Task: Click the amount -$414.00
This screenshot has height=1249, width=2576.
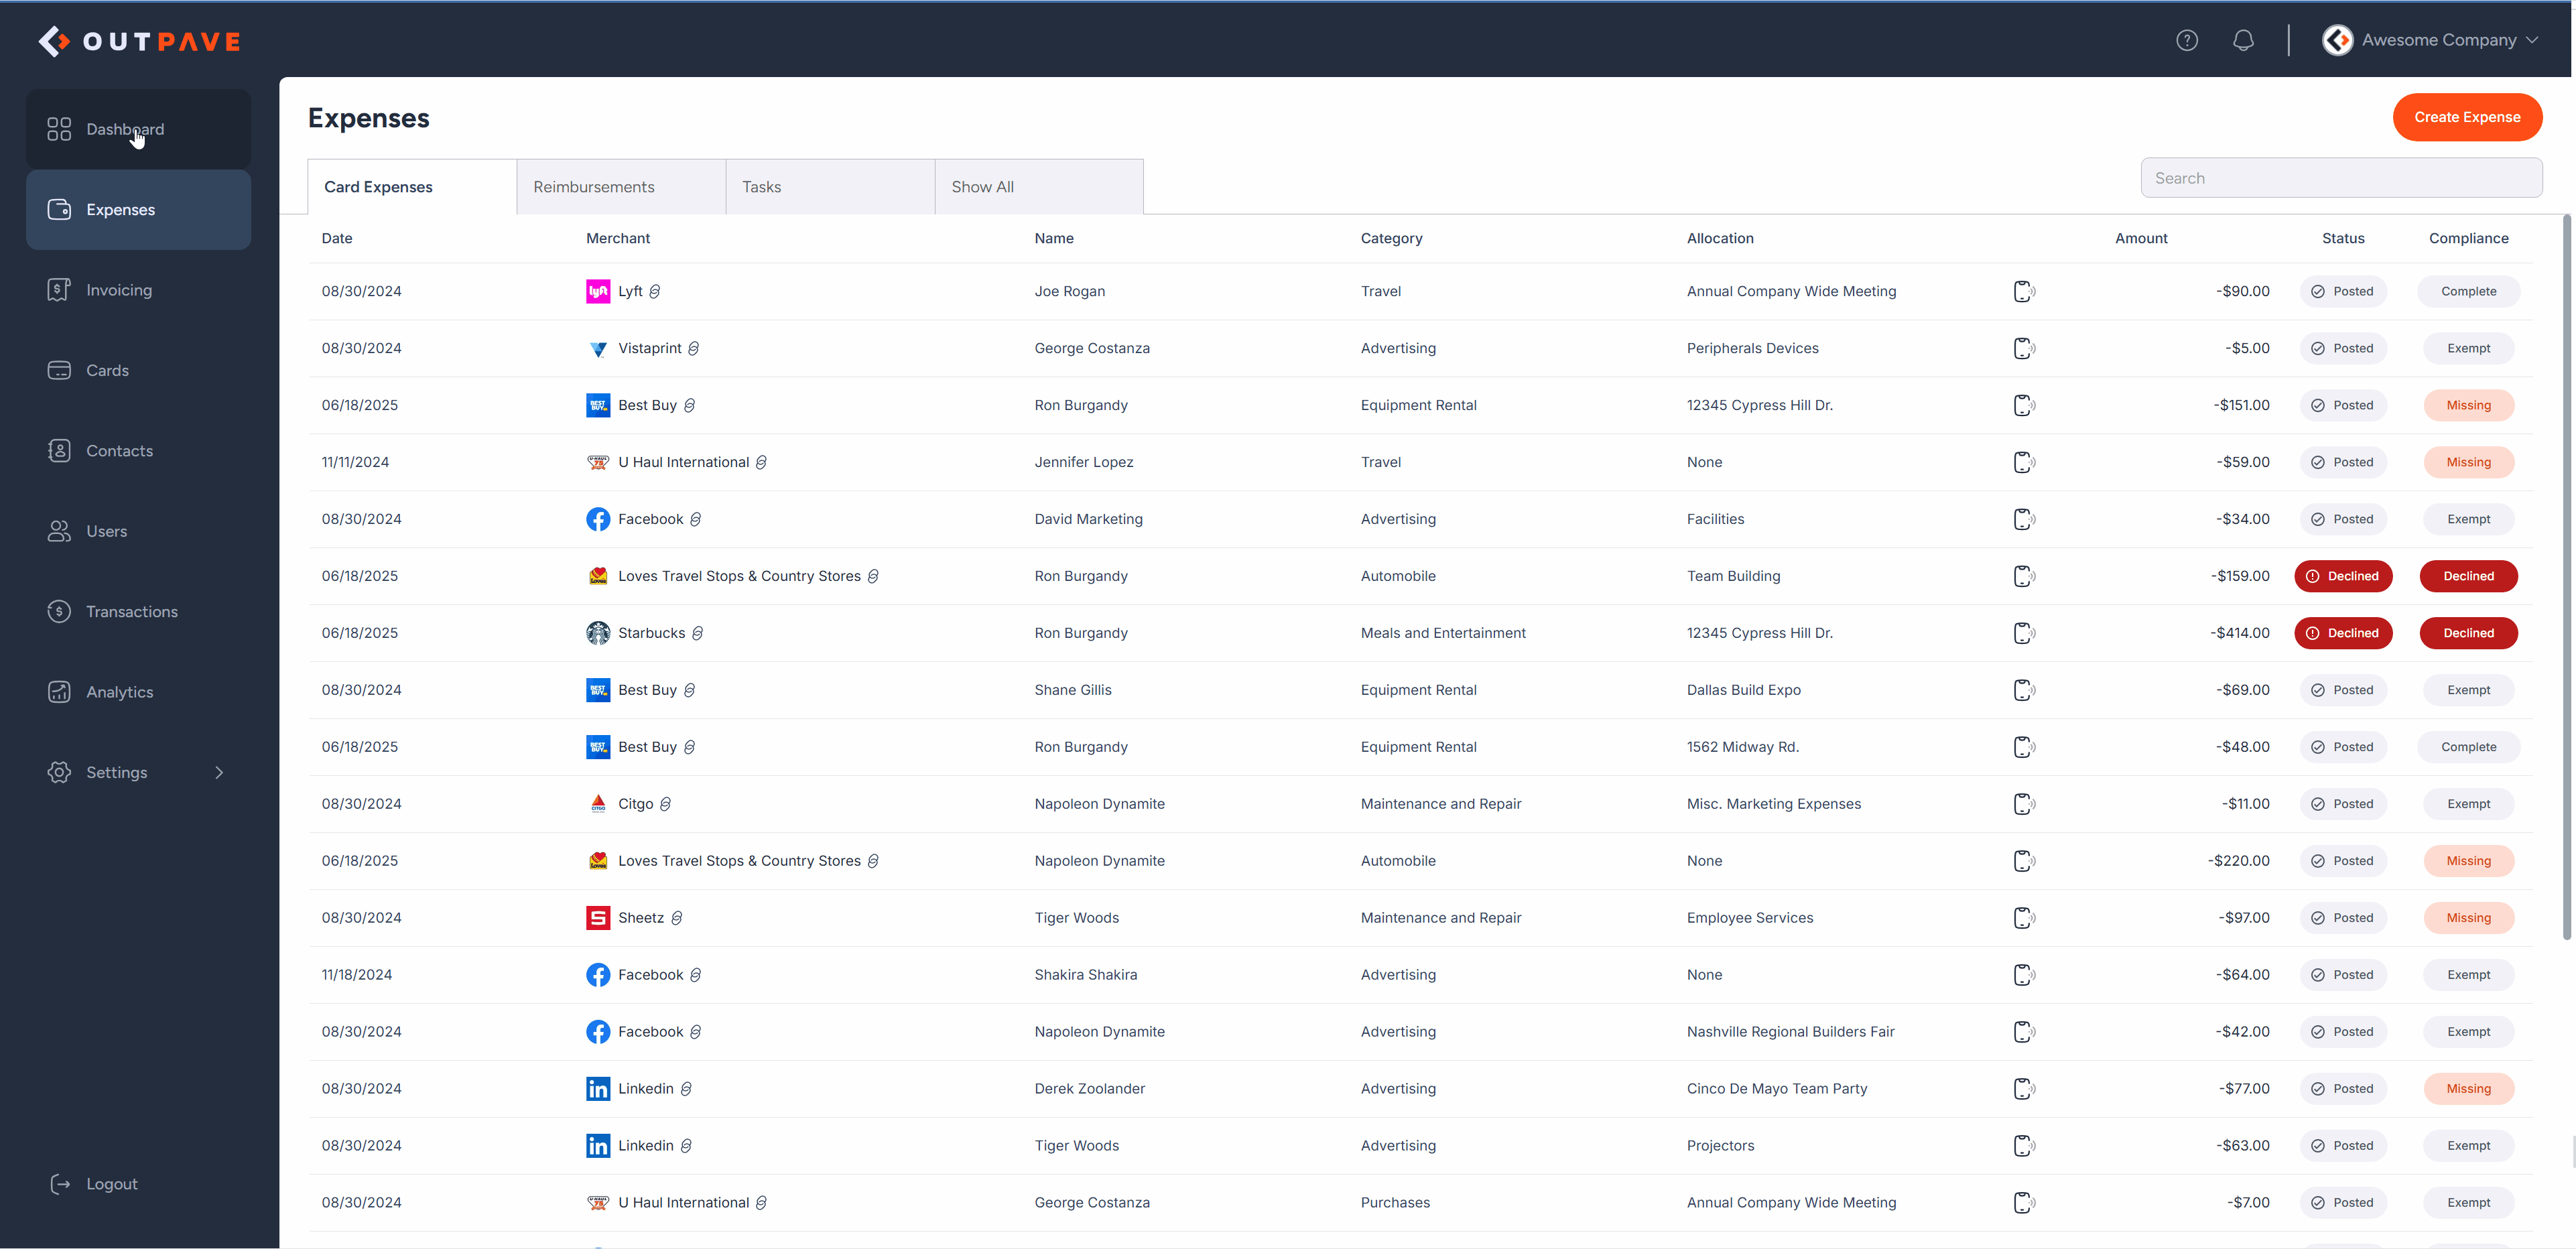Action: pos(2239,633)
